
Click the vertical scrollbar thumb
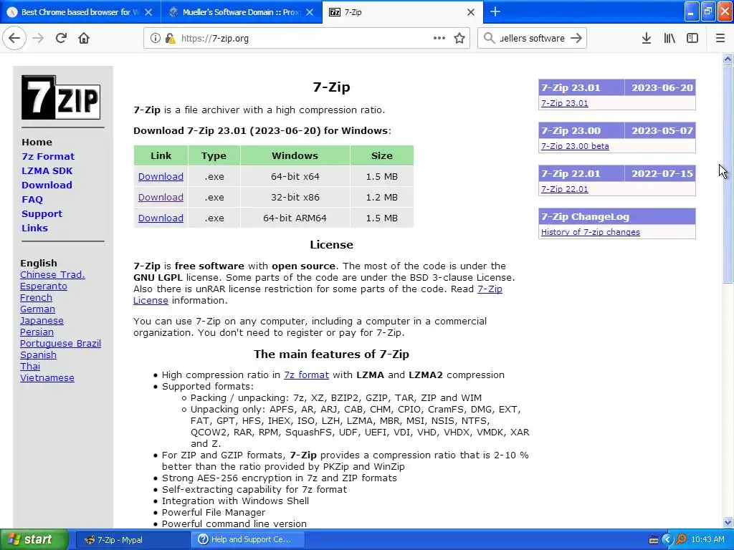728,174
